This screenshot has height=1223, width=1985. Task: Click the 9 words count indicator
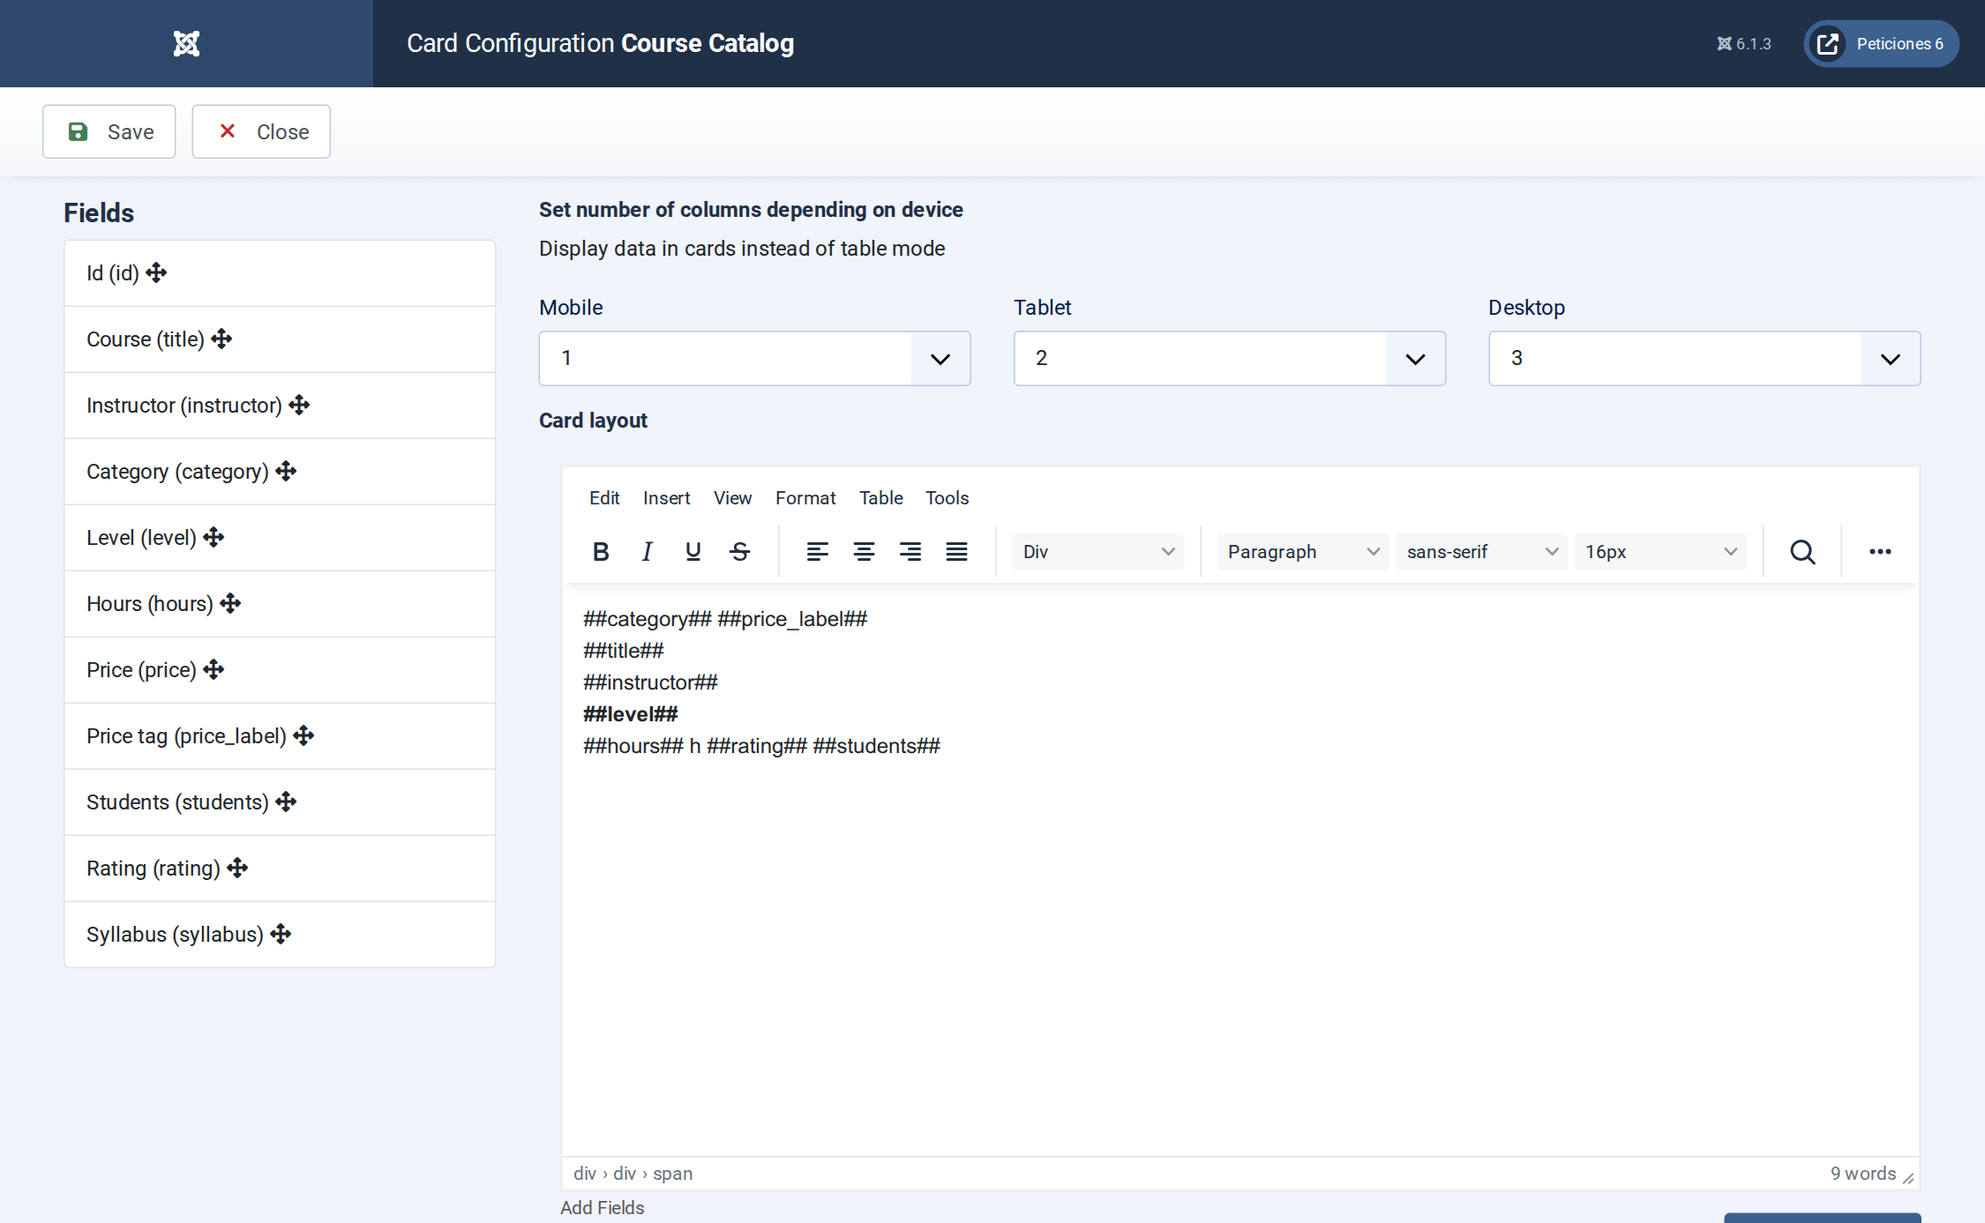(x=1862, y=1174)
